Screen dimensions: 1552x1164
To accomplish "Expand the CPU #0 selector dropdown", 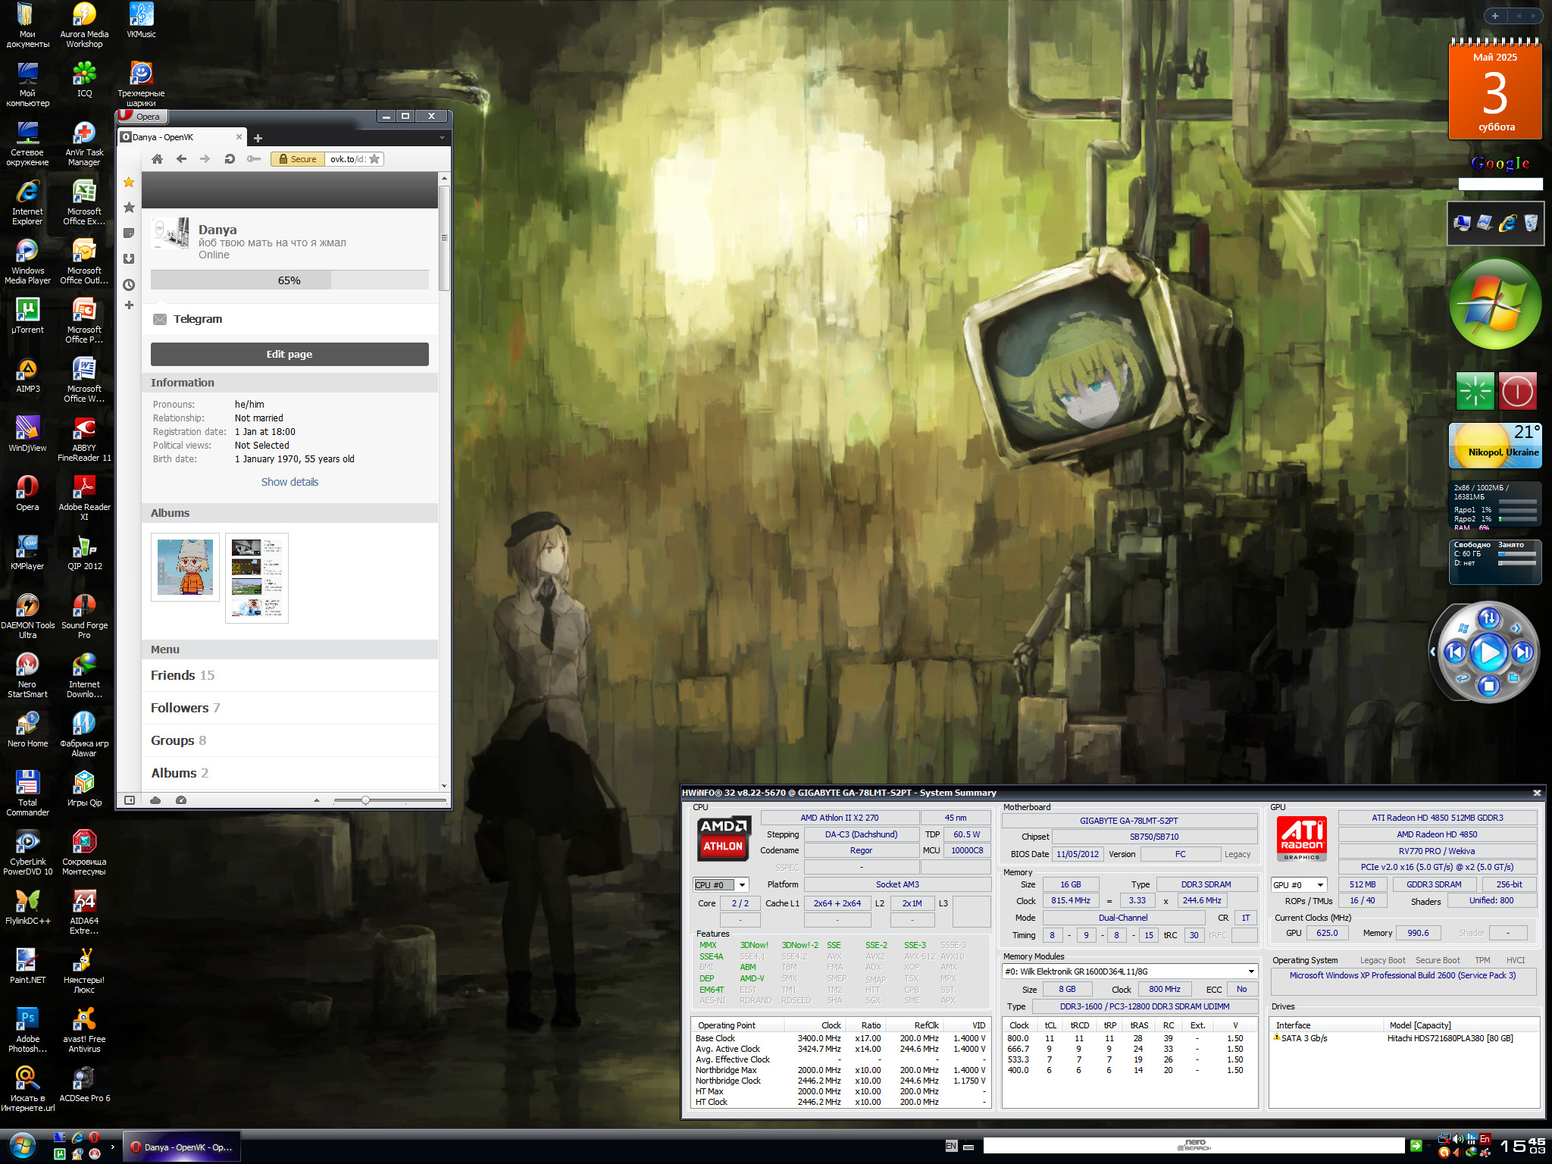I will (x=743, y=885).
